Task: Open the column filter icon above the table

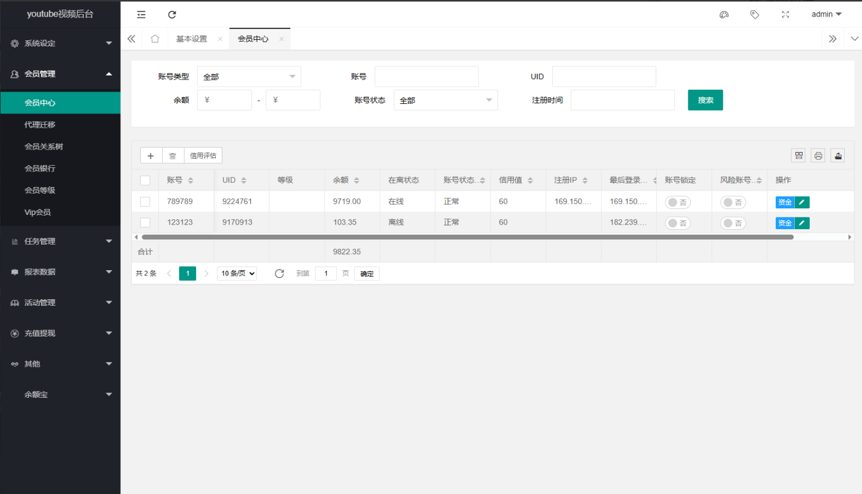Action: (799, 156)
